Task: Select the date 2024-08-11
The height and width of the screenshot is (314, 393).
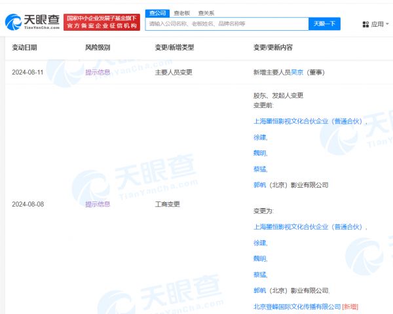Action: point(28,73)
